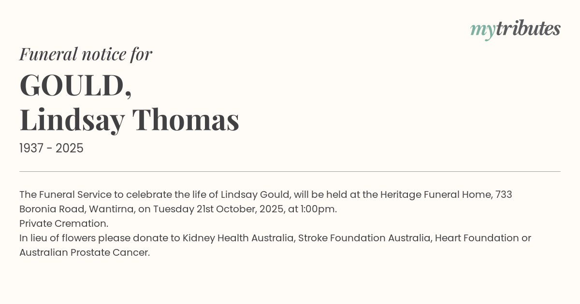Click the "In lieu of flowers" phrase
This screenshot has height=304, width=580.
pos(58,238)
